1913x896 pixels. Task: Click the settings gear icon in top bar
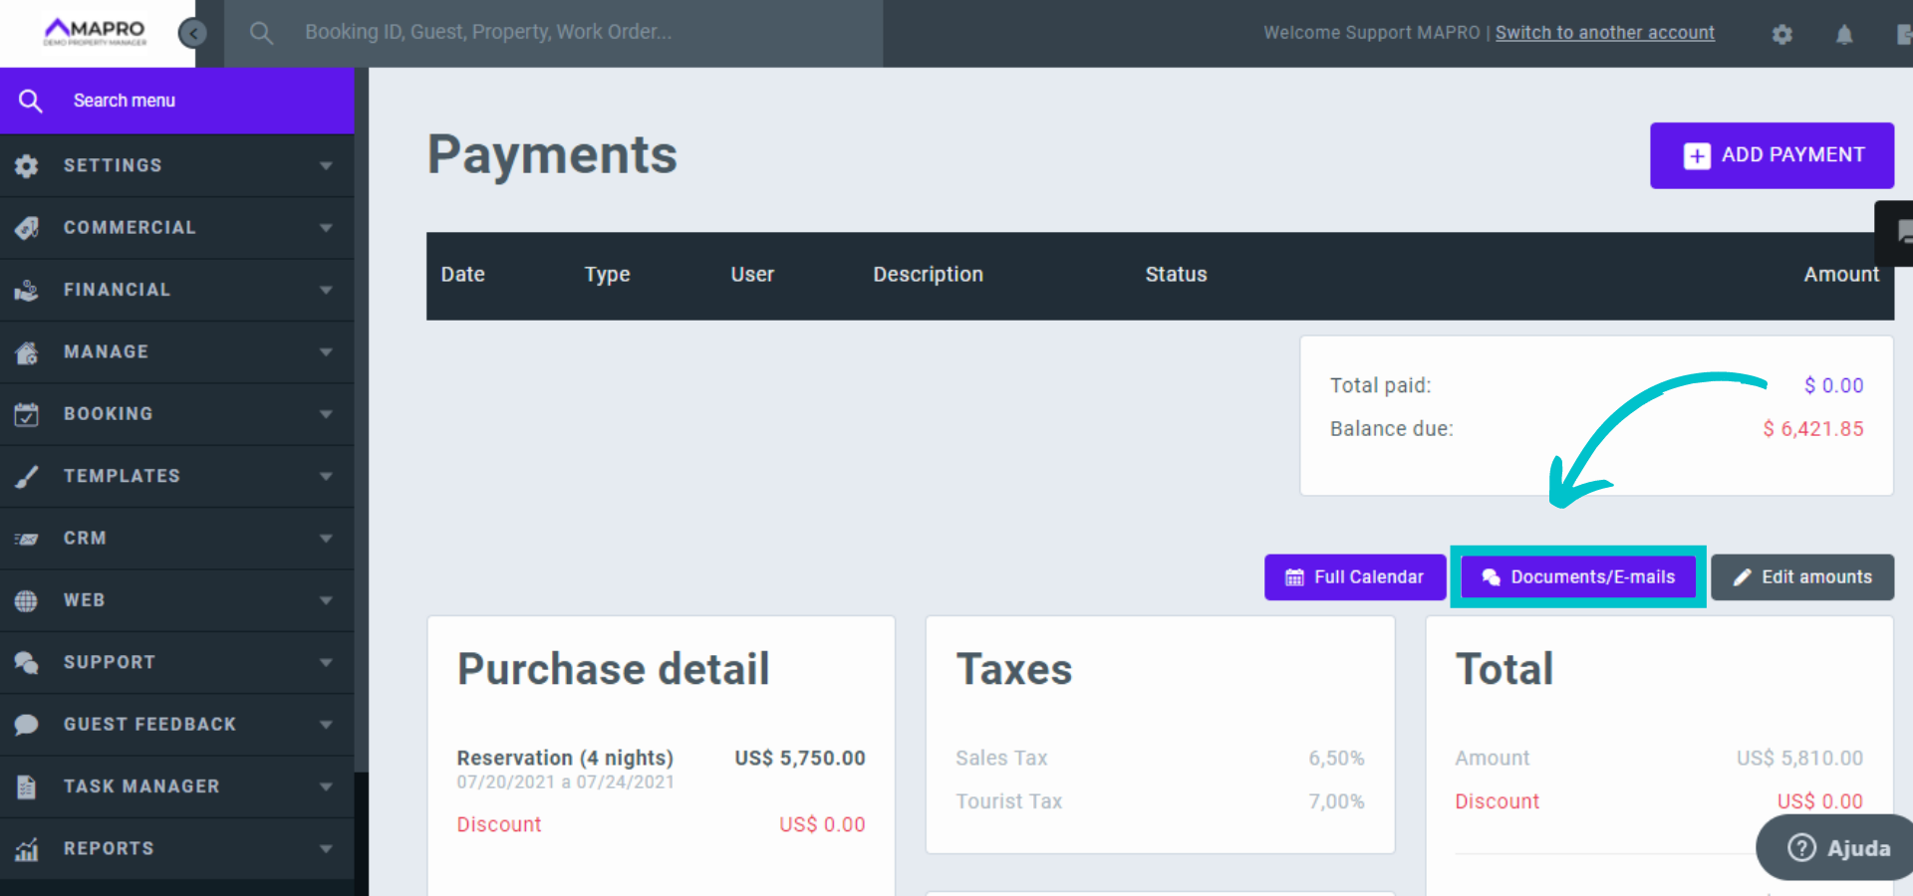[1781, 35]
